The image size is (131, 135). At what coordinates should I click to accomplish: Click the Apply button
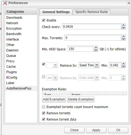pyautogui.click(x=96, y=130)
